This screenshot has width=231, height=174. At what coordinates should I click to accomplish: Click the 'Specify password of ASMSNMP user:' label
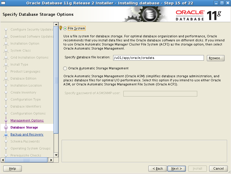[x=92, y=93]
